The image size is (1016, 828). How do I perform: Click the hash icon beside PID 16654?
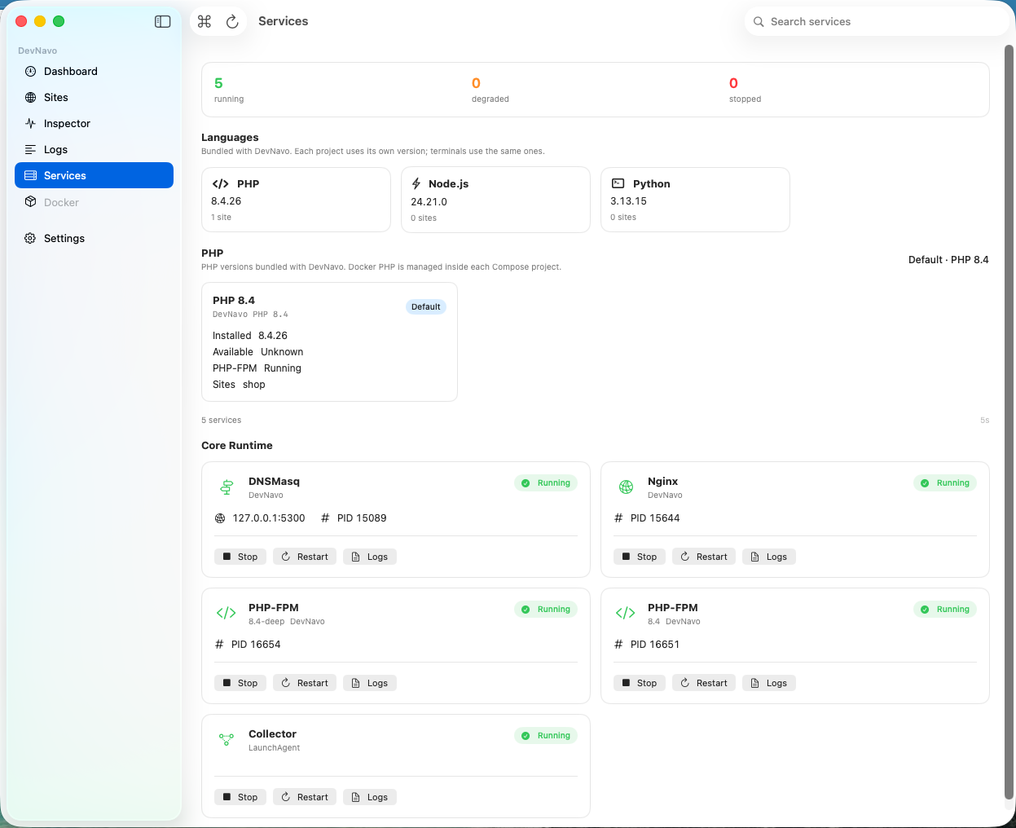pos(219,645)
